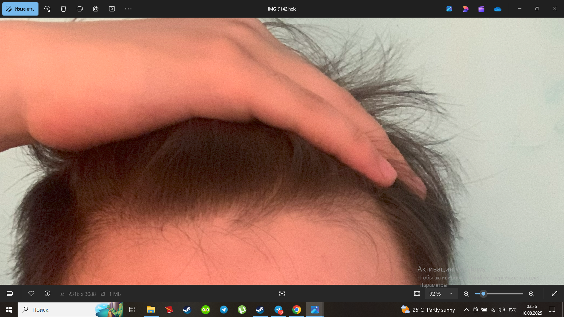564x317 pixels.
Task: Delete the photo with trash icon
Action: point(63,9)
